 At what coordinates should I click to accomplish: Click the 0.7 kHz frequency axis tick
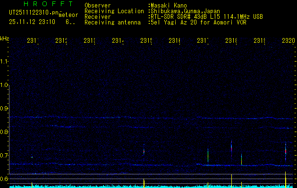(x=4, y=156)
